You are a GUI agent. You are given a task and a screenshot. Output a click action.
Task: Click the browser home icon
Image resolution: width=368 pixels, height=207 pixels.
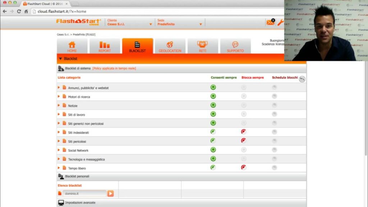26,11
